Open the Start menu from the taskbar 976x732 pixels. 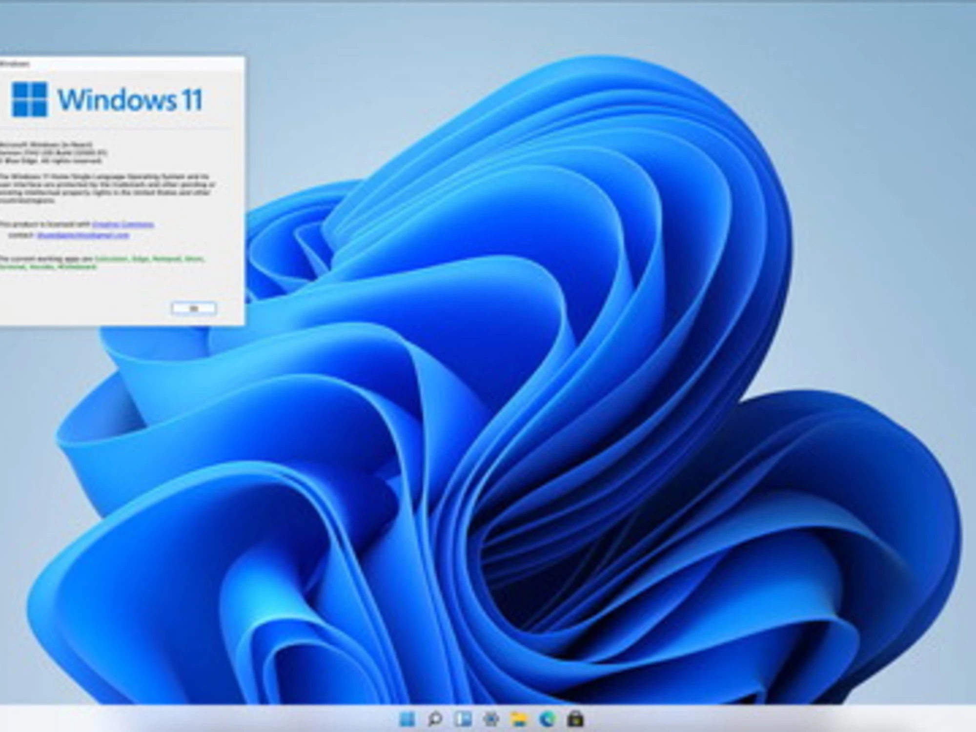coord(407,718)
